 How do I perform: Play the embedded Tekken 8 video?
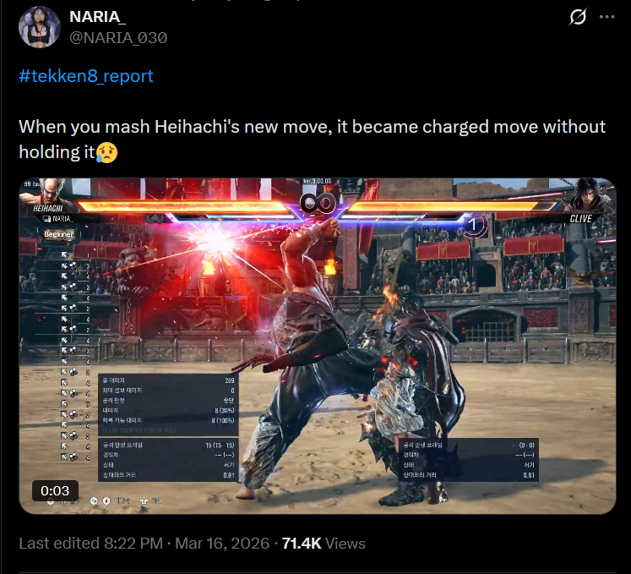pos(318,346)
